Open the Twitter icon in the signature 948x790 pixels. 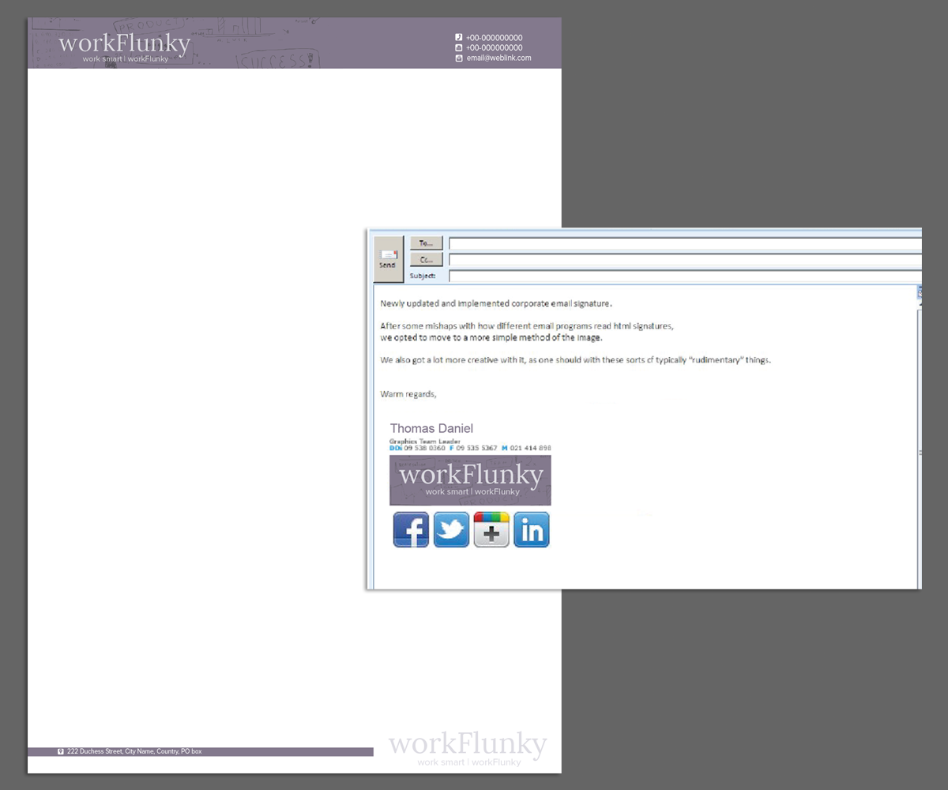[451, 529]
